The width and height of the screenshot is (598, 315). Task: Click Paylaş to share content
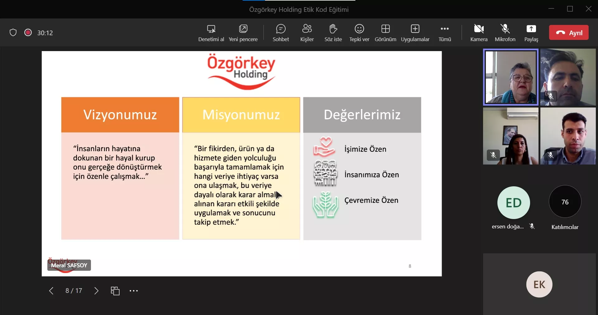point(531,33)
